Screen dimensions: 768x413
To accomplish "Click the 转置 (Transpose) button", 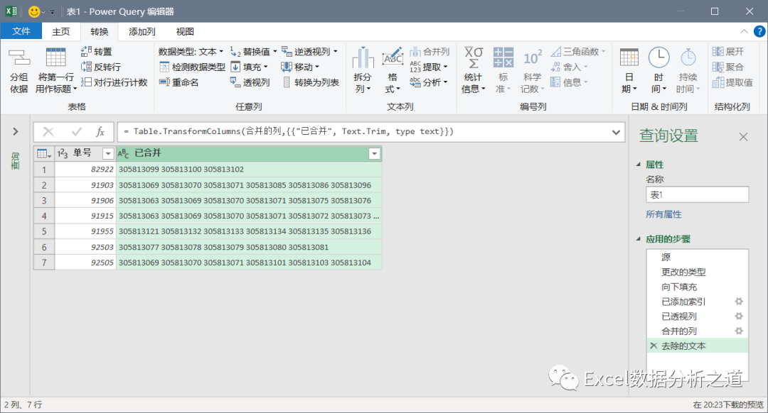I will click(x=97, y=51).
